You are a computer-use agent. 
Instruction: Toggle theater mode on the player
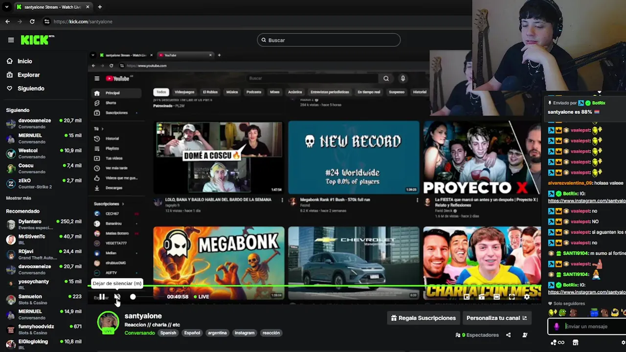click(x=496, y=297)
